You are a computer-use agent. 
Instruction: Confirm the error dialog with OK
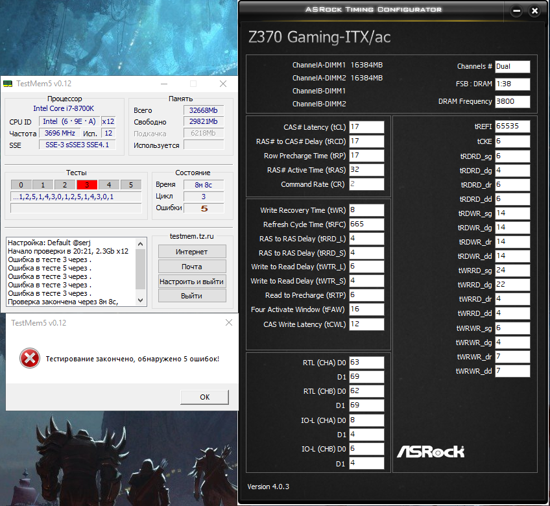click(204, 397)
